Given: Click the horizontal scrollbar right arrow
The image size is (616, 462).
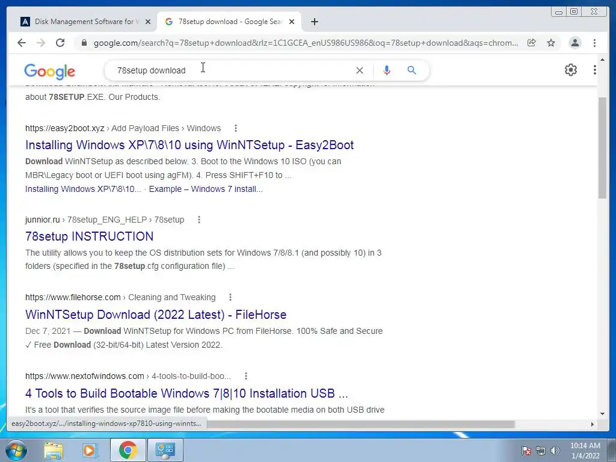Looking at the screenshot, I should [x=593, y=424].
